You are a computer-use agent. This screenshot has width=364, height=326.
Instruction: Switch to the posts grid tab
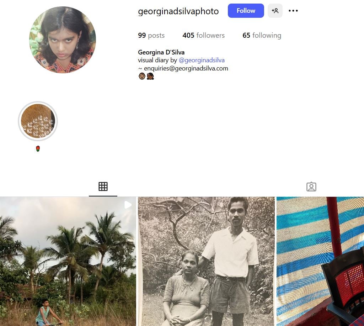(x=103, y=186)
